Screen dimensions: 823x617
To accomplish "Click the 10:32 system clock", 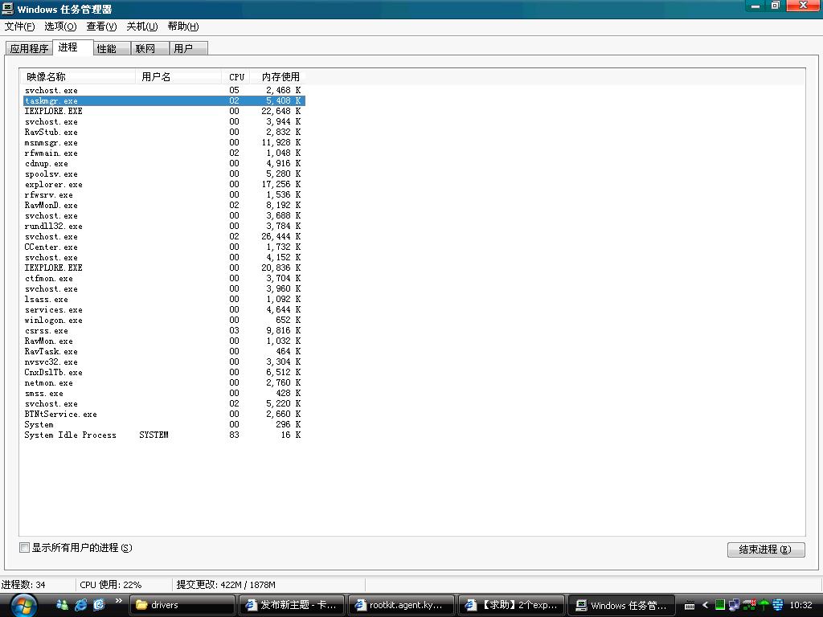I will point(800,605).
